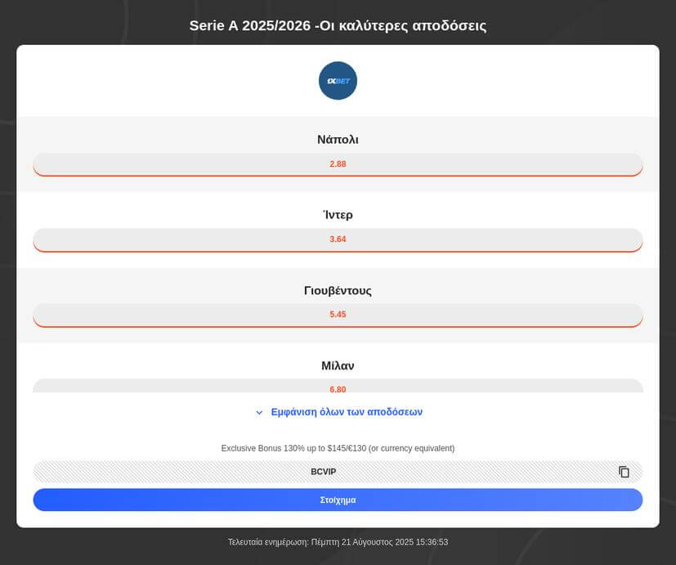Select Μίλαν odds 6.80
Image resolution: width=676 pixels, height=565 pixels.
pyautogui.click(x=338, y=386)
